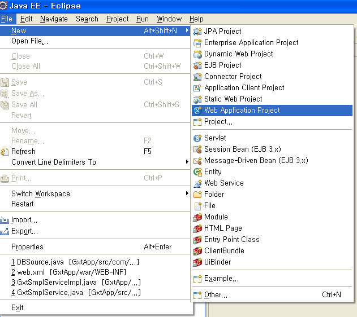Click the Static Web Project icon
The width and height of the screenshot is (357, 317).
[197, 99]
